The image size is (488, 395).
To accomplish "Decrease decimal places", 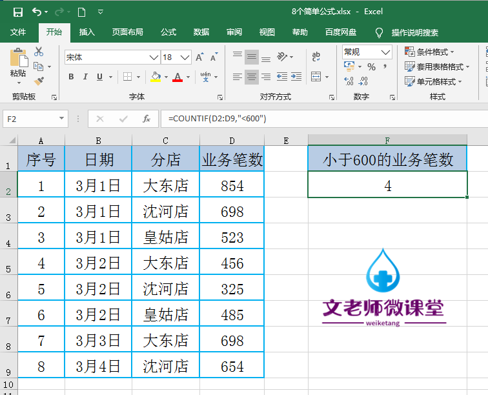I will point(363,81).
